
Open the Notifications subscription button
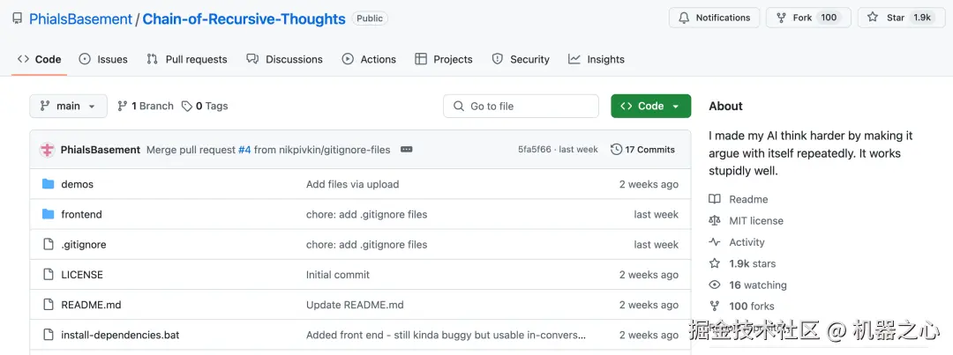[x=713, y=18]
